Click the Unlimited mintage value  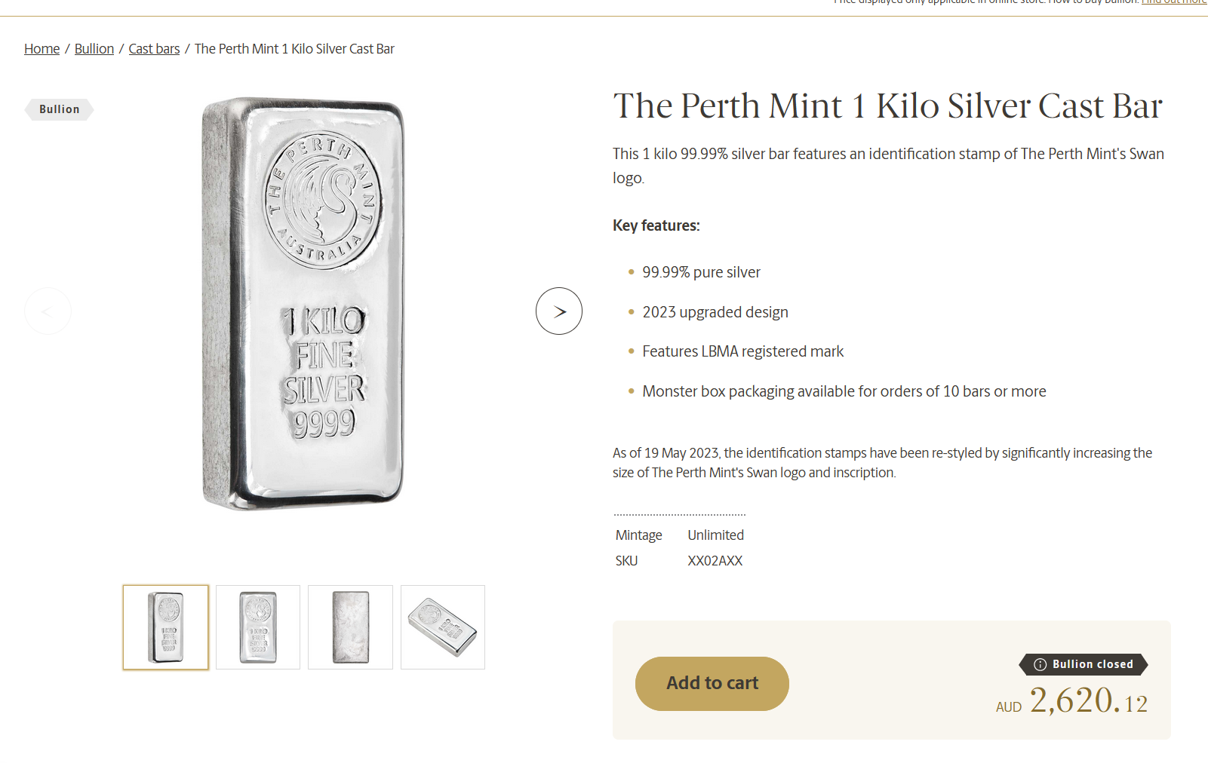(715, 535)
